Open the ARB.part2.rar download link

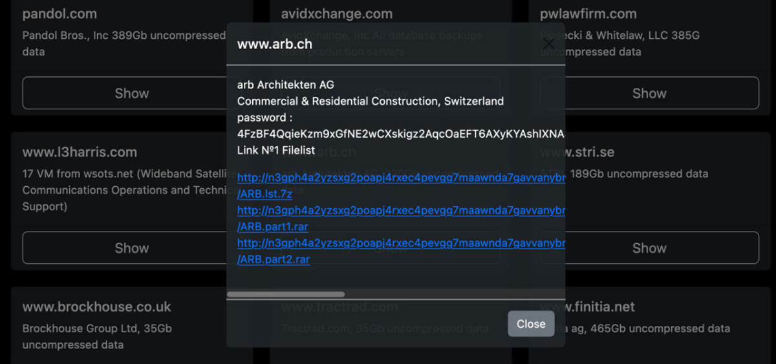click(x=273, y=260)
